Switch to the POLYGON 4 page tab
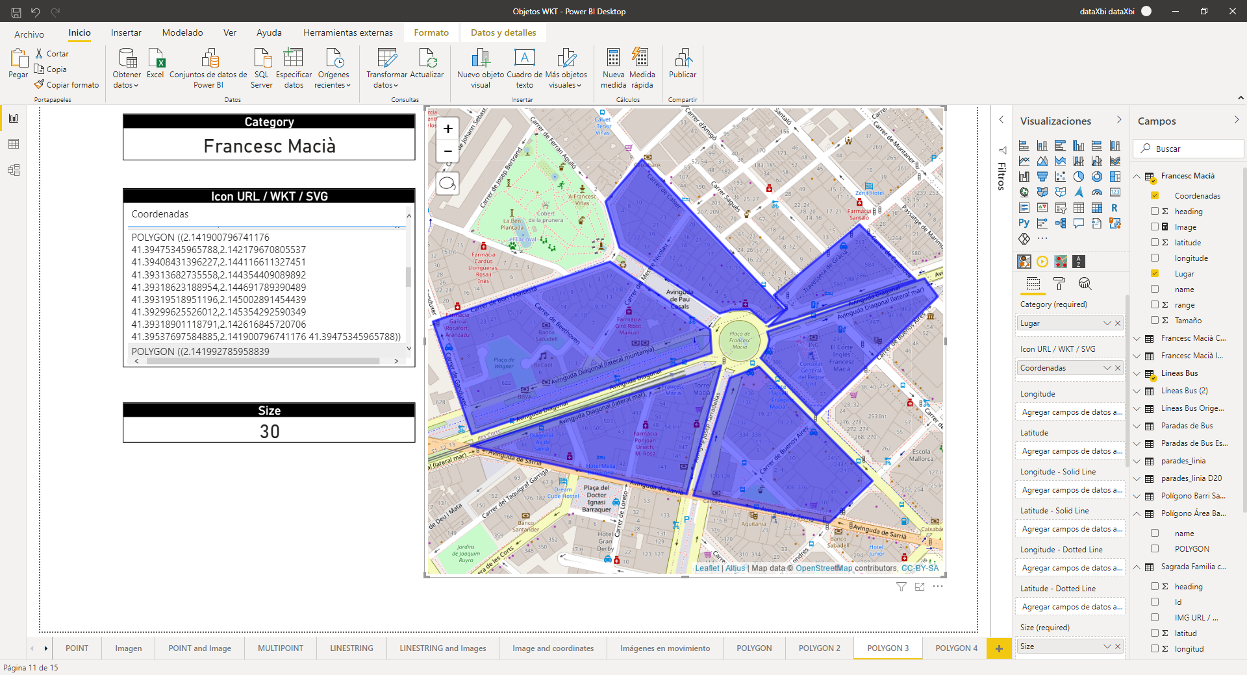 click(956, 648)
